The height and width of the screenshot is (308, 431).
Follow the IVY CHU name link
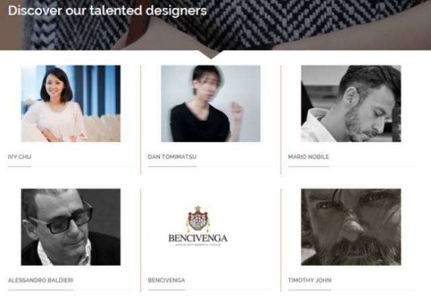pos(20,157)
